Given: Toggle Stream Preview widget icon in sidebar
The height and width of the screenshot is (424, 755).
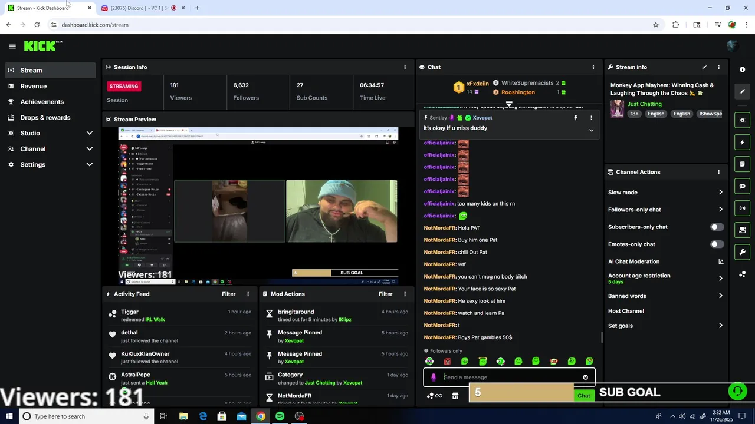Looking at the screenshot, I should point(742,120).
